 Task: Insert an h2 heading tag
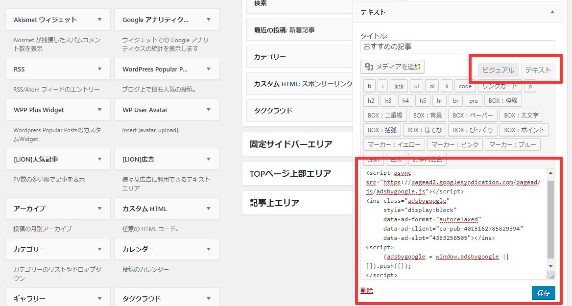click(x=371, y=101)
